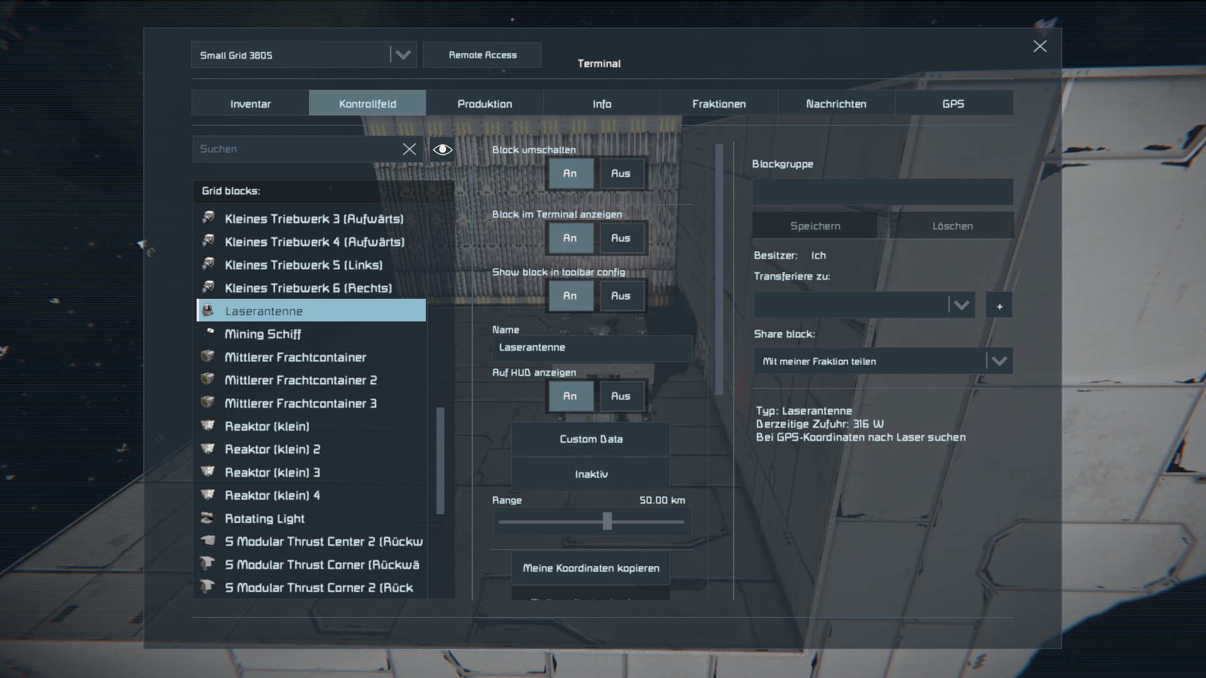
Task: Open the GPS tab
Action: pyautogui.click(x=953, y=104)
